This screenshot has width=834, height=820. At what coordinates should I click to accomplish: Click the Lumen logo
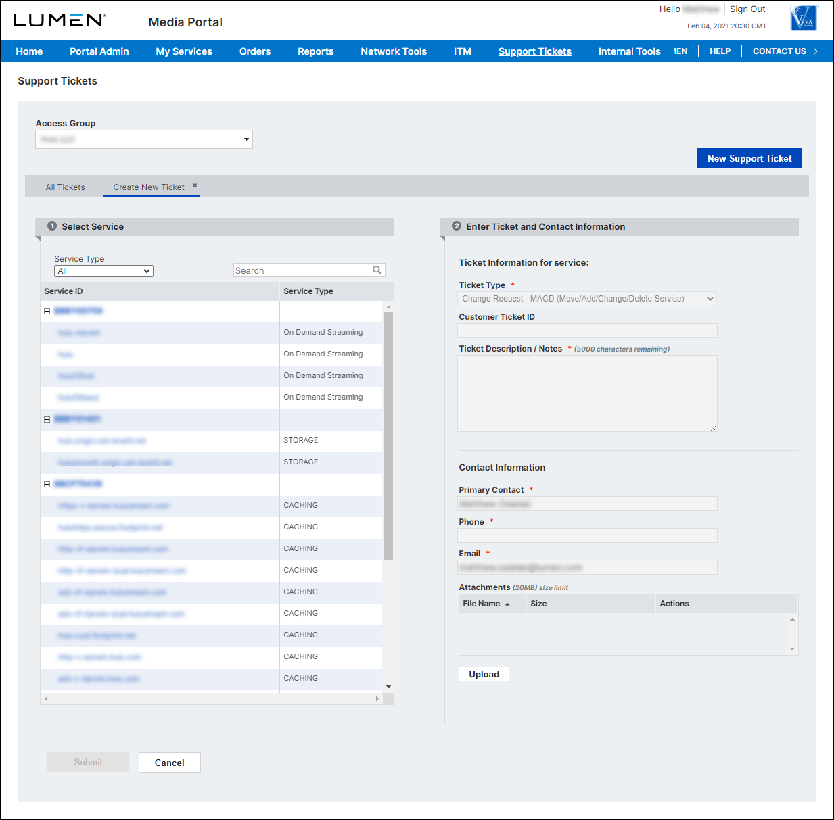coord(60,20)
